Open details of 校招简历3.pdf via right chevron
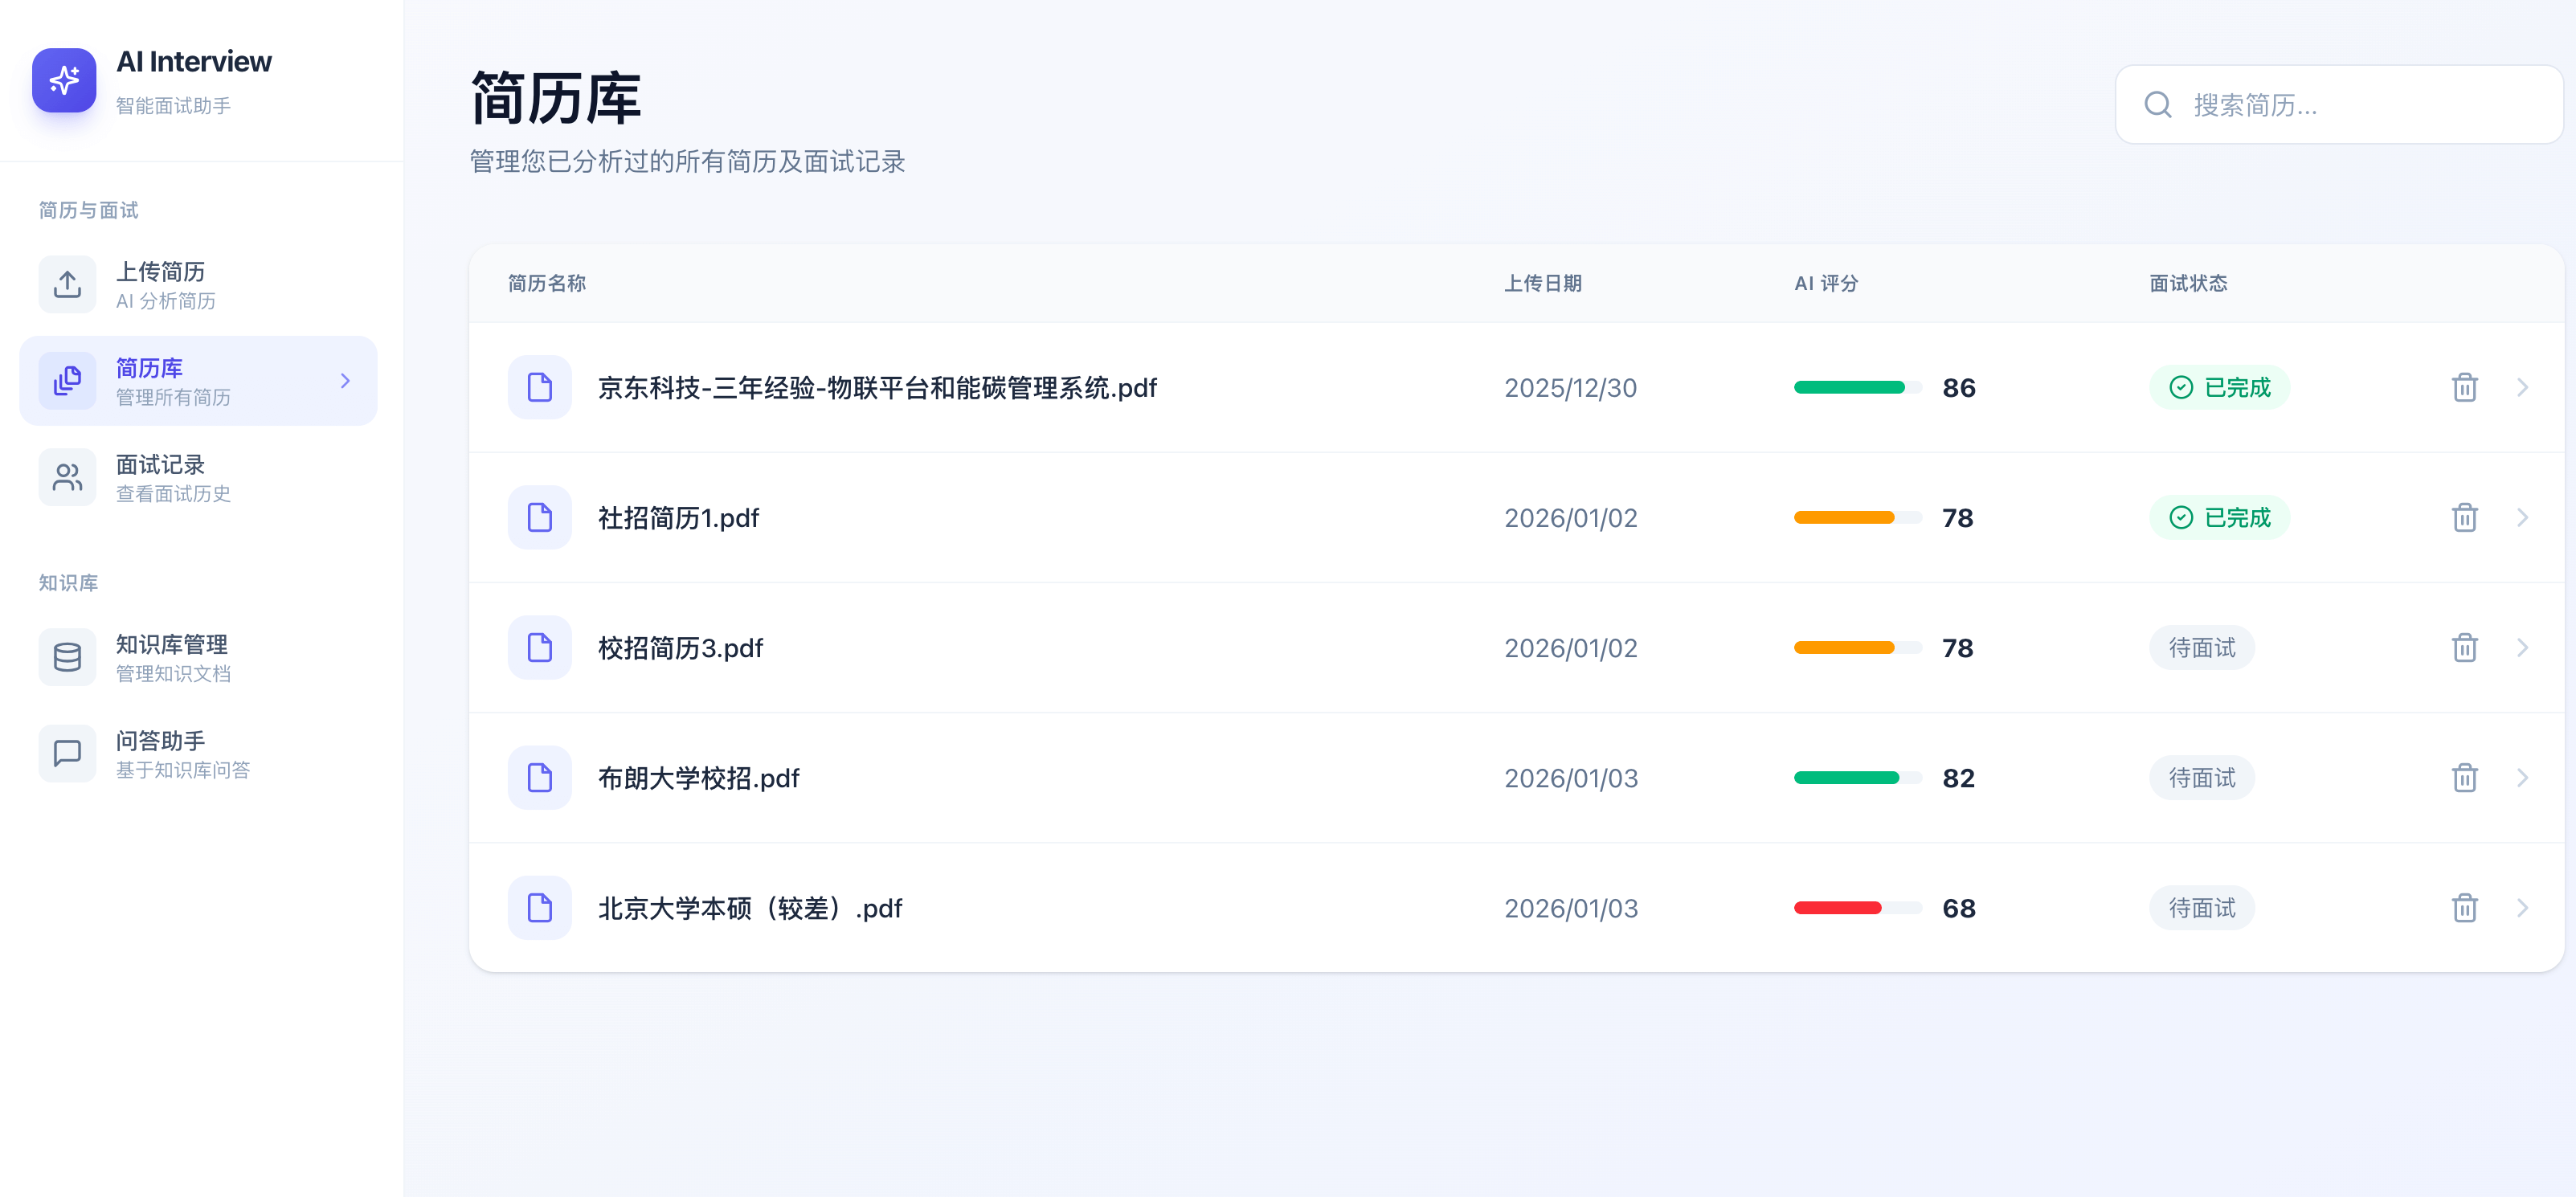This screenshot has width=2576, height=1197. coord(2523,647)
